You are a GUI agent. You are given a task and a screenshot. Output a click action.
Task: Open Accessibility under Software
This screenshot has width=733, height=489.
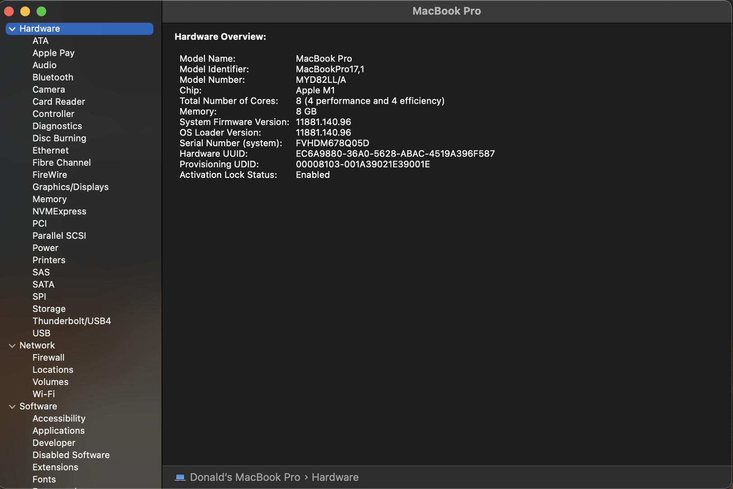[59, 419]
